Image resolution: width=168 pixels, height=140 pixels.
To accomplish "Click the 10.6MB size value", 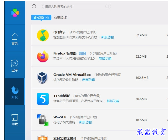I will [x=141, y=120].
